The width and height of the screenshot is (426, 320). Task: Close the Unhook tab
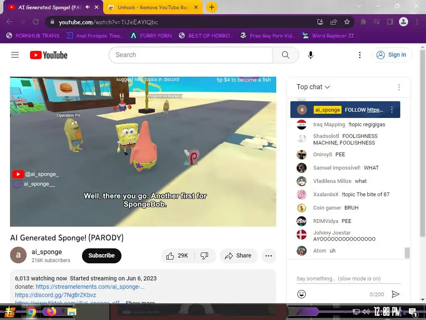click(196, 7)
